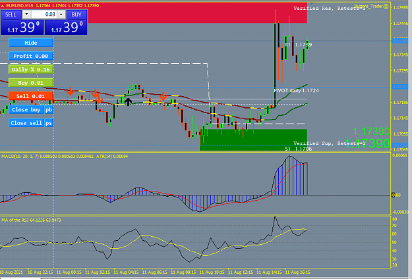Click the Profit 0.00 label button
The image size is (412, 279).
tap(31, 56)
